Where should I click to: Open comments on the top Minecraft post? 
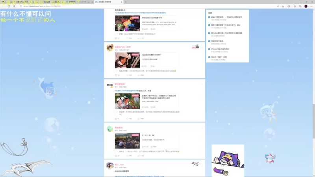129,38
